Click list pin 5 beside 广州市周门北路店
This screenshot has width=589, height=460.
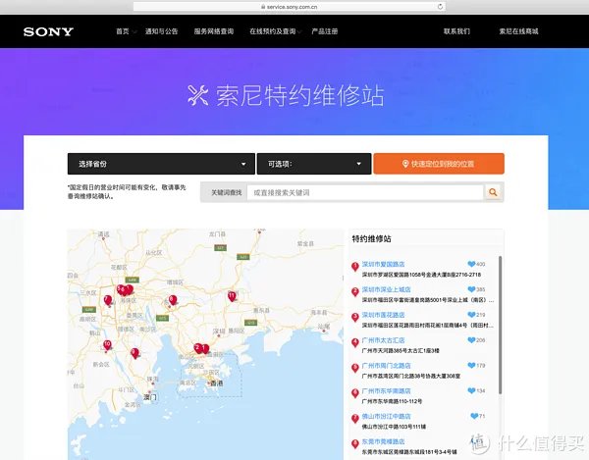click(x=355, y=368)
